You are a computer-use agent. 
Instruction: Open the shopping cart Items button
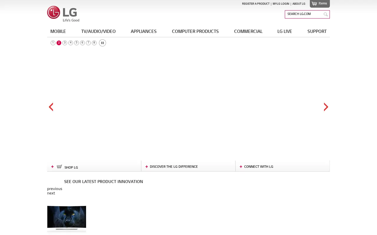coord(320,4)
